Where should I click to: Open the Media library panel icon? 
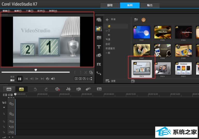99,20
